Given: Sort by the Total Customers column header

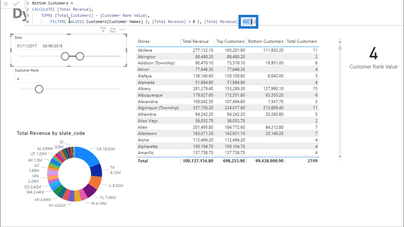Looking at the screenshot, I should coord(301,41).
